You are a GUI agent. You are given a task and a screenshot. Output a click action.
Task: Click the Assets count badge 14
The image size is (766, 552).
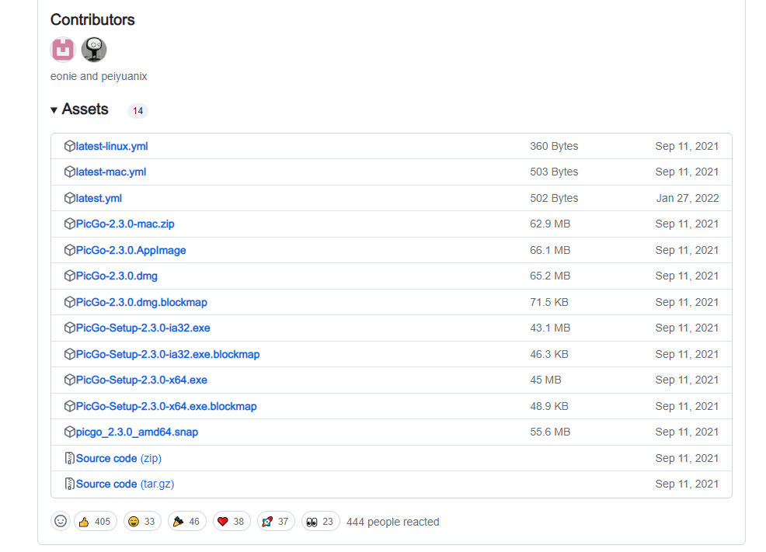pos(138,111)
